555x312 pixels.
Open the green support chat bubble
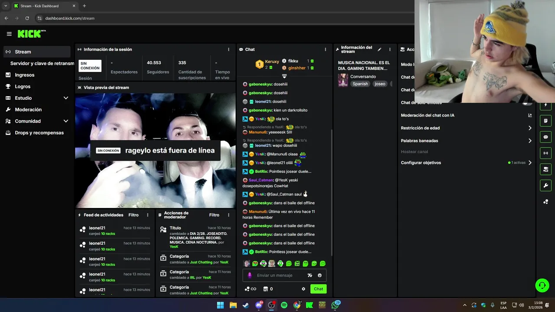542,286
